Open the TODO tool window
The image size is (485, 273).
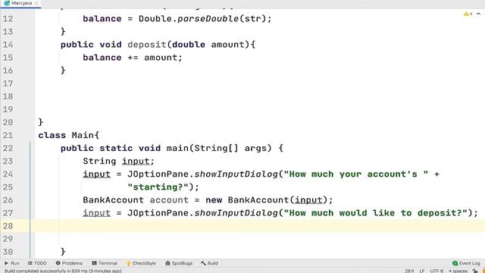pos(37,263)
